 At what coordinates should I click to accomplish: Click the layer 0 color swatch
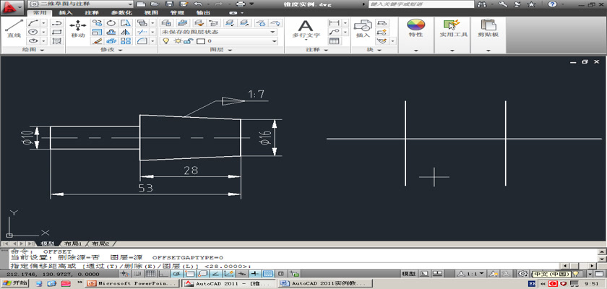click(201, 41)
